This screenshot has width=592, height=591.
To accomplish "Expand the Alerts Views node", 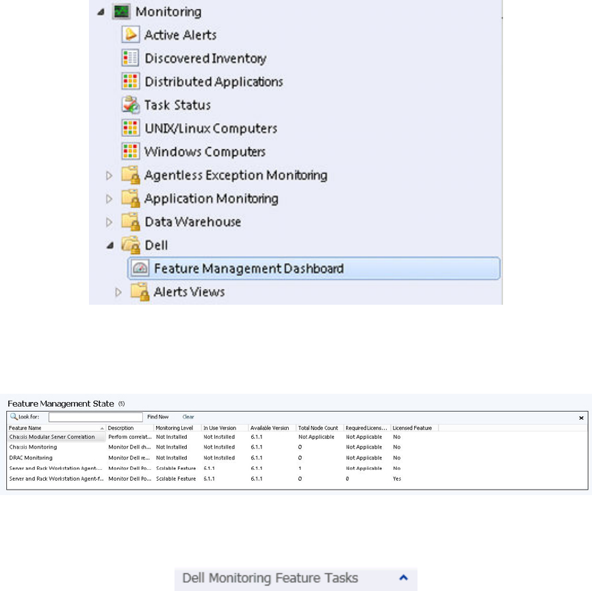I will click(x=118, y=292).
